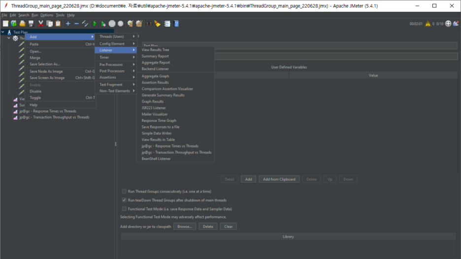The width and height of the screenshot is (461, 259).
Task: Click the Shutdown threads icon
Action: click(x=121, y=24)
